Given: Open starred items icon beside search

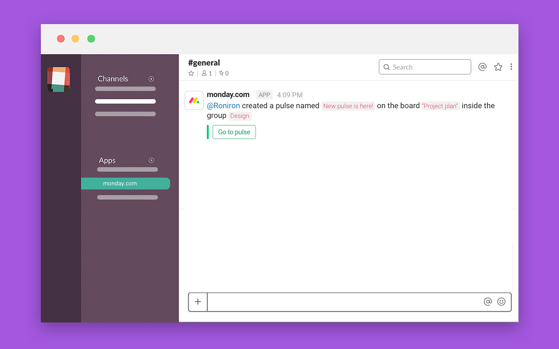Looking at the screenshot, I should coord(498,67).
